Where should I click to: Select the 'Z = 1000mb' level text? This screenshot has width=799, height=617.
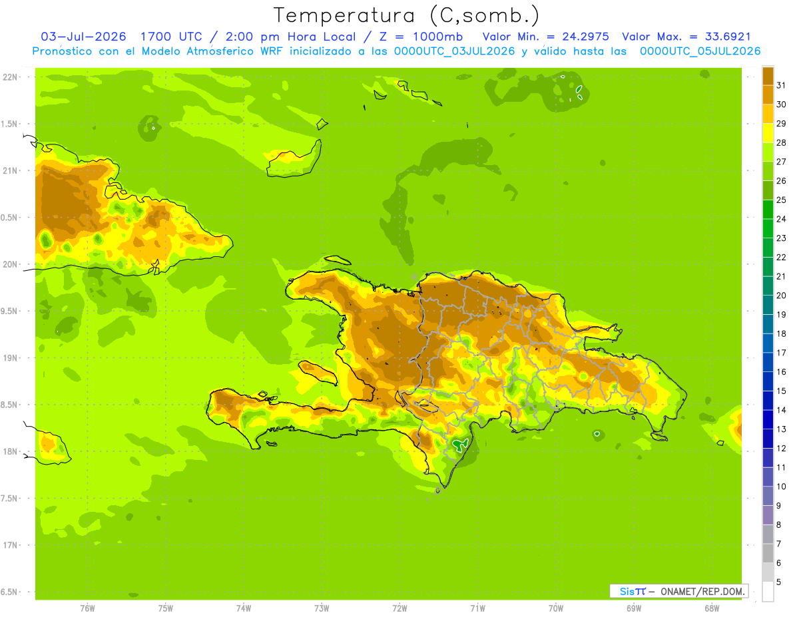click(421, 37)
